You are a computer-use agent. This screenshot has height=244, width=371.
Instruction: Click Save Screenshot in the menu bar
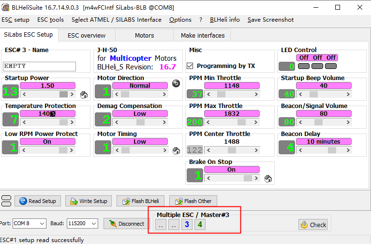(x=270, y=20)
